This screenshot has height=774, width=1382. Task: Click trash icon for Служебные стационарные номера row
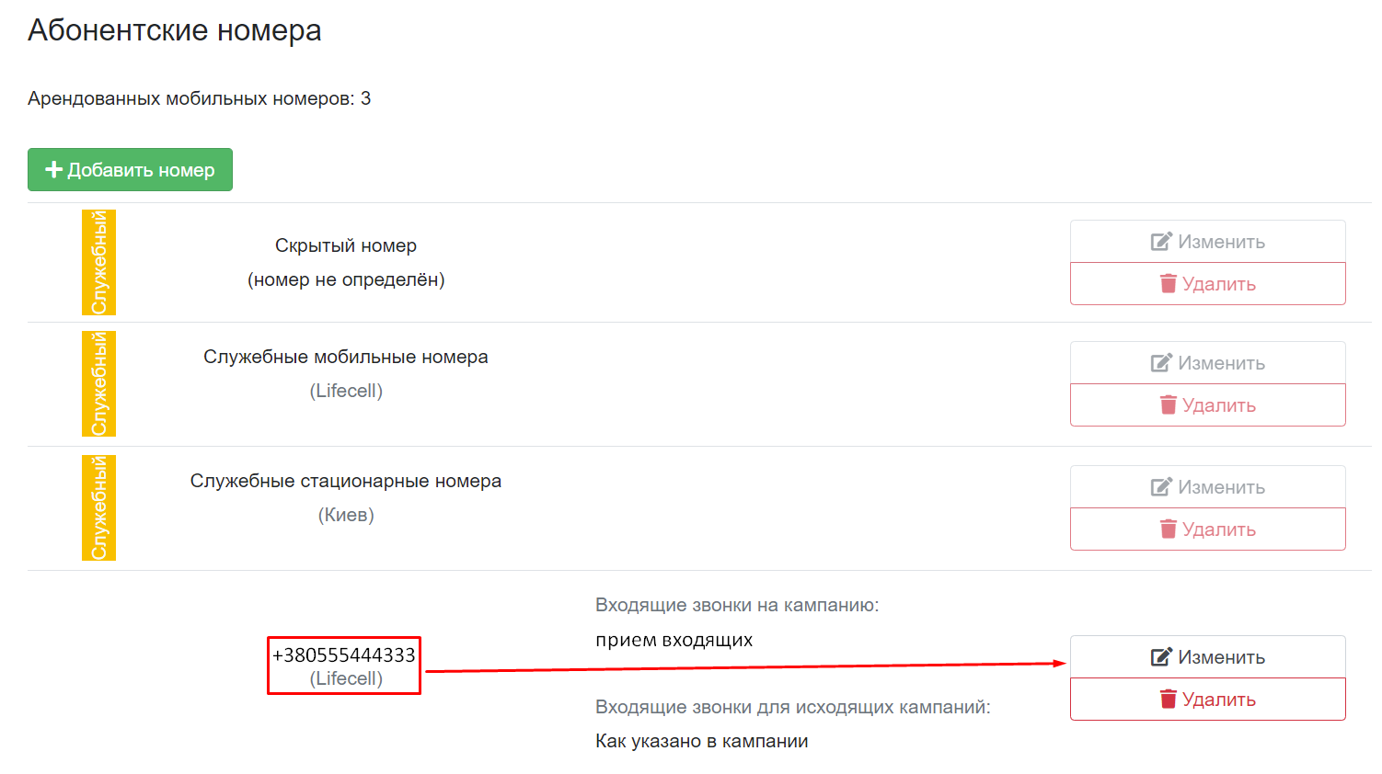[x=1169, y=529]
